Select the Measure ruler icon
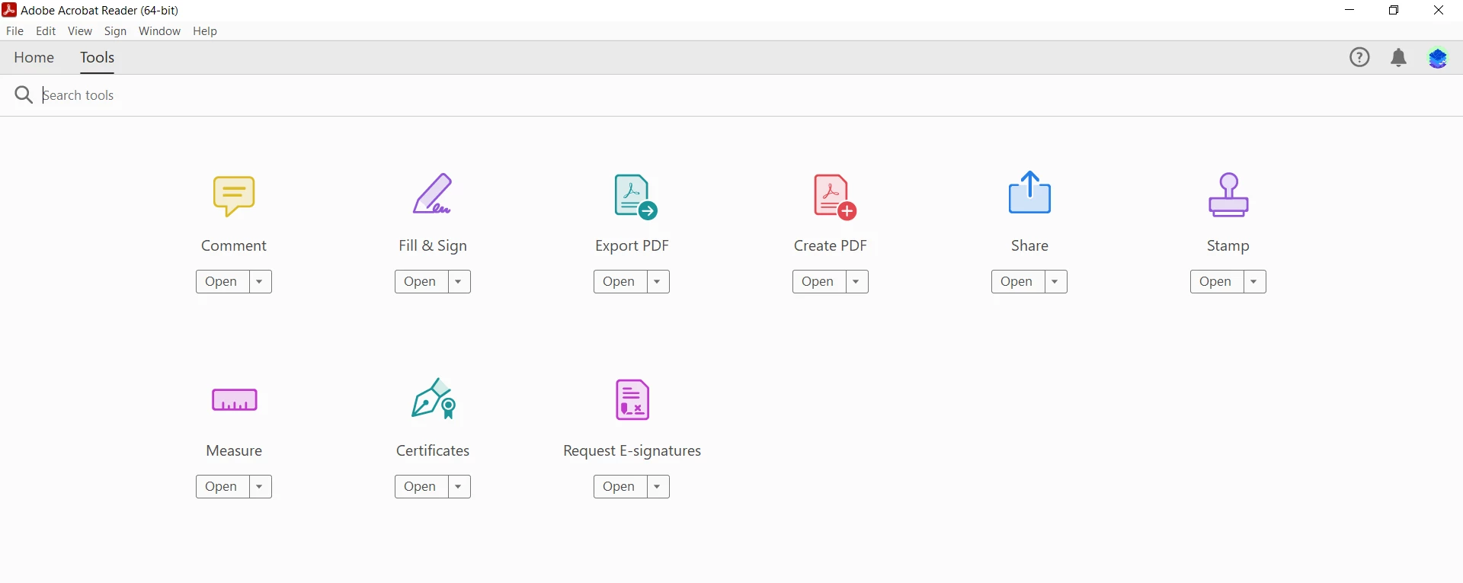Image resolution: width=1463 pixels, height=583 pixels. (x=234, y=400)
